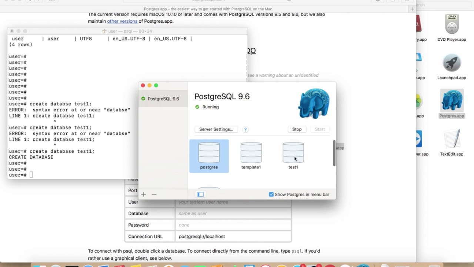Image resolution: width=474 pixels, height=267 pixels.
Task: Click the green check next to Running
Action: pyautogui.click(x=197, y=107)
